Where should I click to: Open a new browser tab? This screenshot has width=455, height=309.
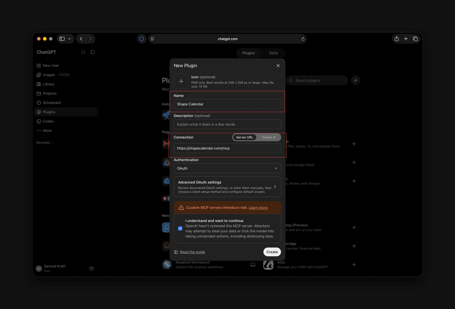pos(406,39)
